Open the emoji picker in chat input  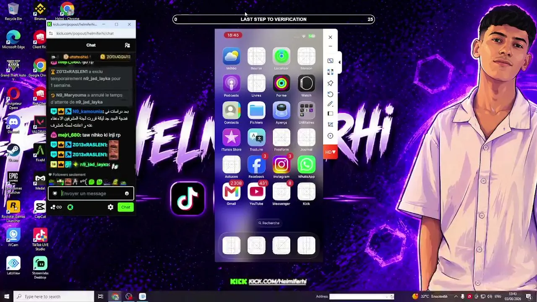(x=127, y=193)
